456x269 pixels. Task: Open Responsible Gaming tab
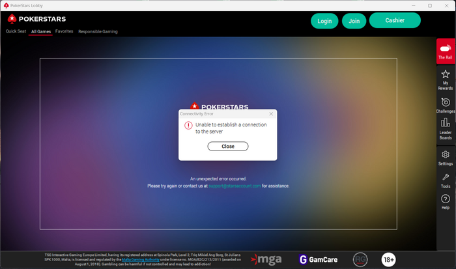(x=98, y=31)
